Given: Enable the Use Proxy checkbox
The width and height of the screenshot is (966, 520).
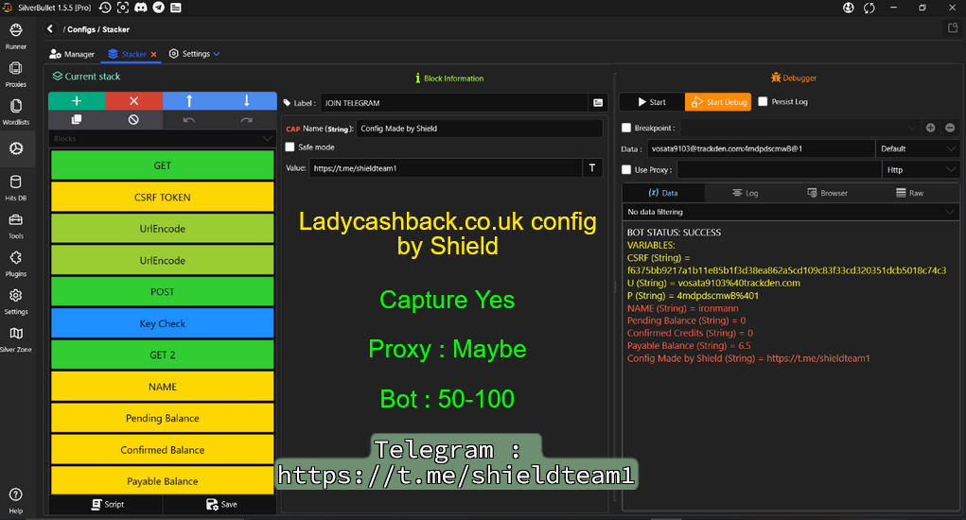Looking at the screenshot, I should 626,170.
